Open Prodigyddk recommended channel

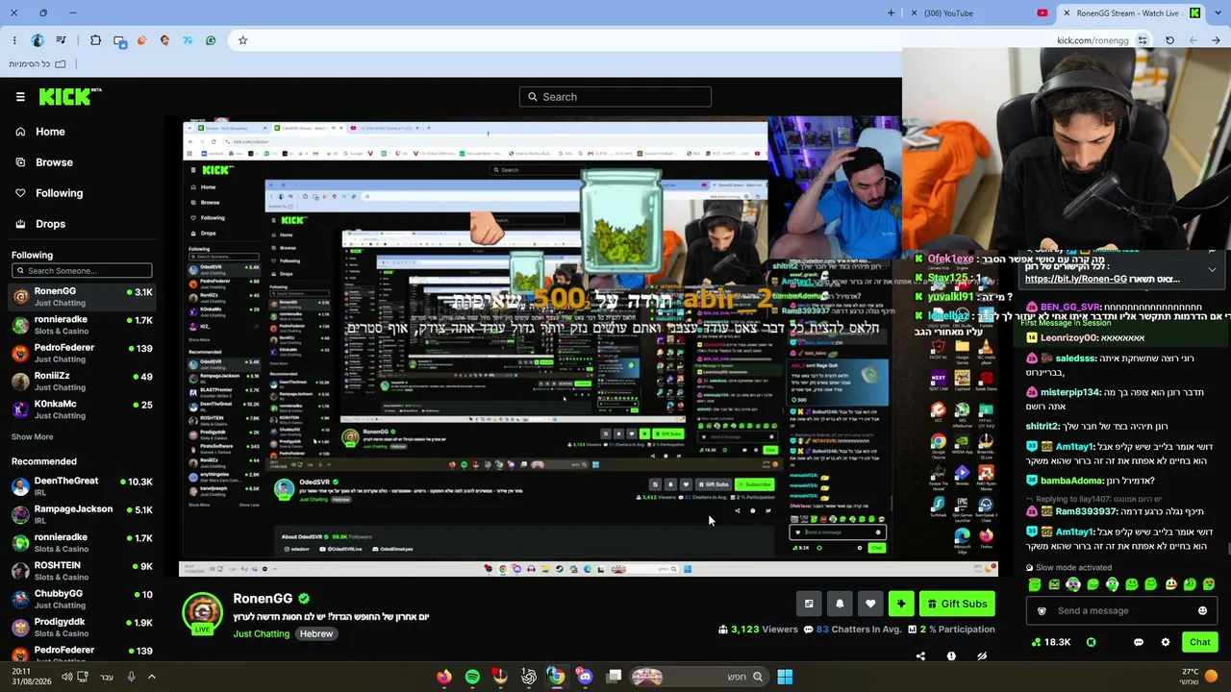point(82,627)
